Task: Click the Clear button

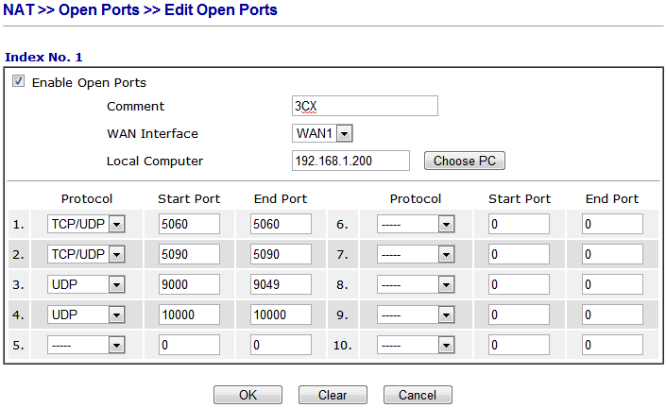Action: point(333,395)
